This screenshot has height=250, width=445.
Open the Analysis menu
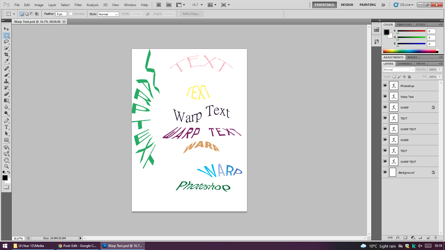click(92, 5)
